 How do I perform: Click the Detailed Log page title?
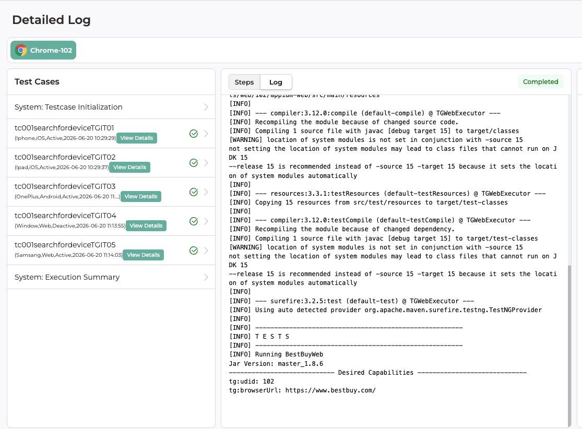[x=51, y=20]
